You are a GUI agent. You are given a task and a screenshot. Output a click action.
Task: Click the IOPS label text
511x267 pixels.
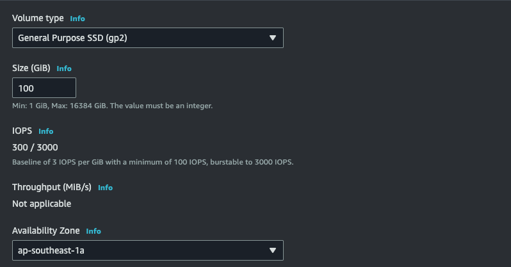22,131
